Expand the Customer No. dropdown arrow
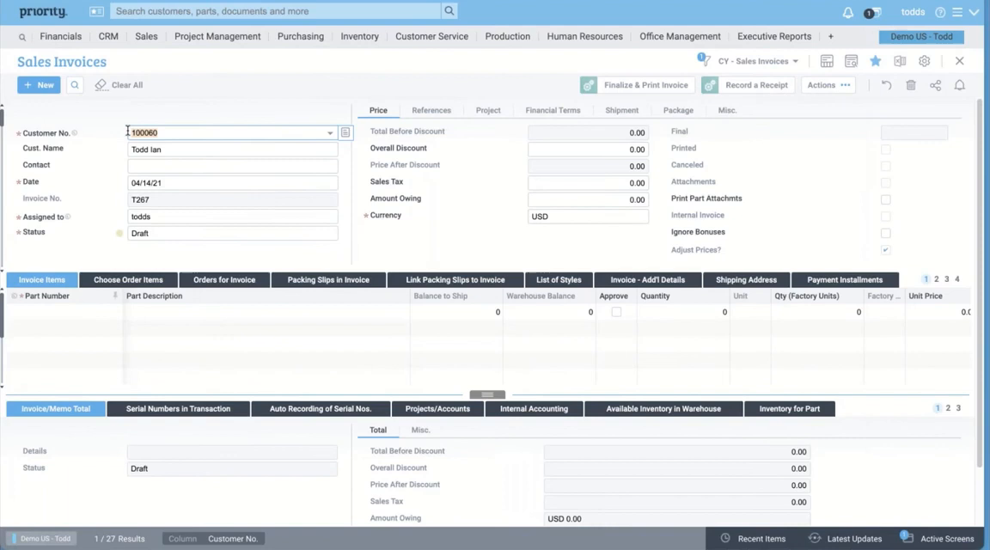The height and width of the screenshot is (550, 990). pyautogui.click(x=330, y=133)
